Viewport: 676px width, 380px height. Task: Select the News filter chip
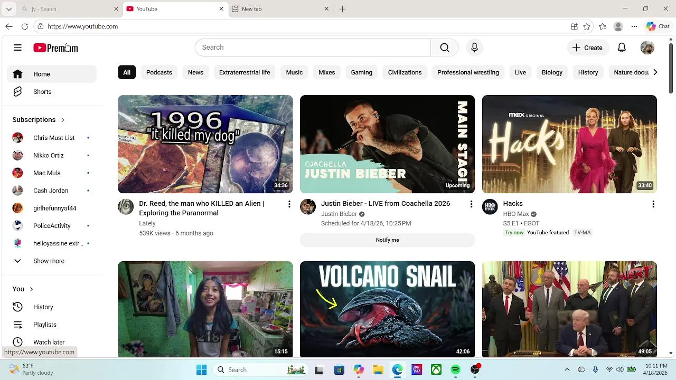click(195, 72)
